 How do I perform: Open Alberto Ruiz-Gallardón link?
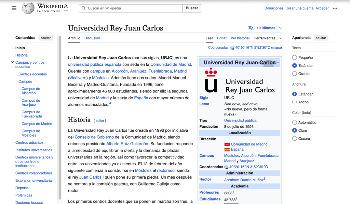tap(127, 144)
